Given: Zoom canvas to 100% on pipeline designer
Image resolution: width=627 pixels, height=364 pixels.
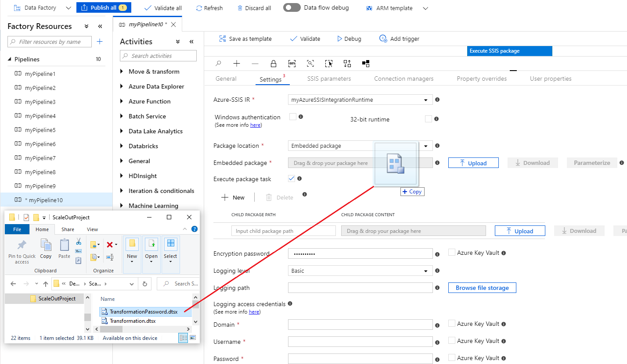Looking at the screenshot, I should 292,63.
